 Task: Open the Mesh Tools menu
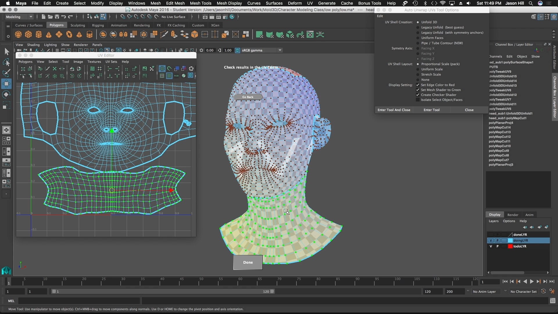click(x=201, y=3)
